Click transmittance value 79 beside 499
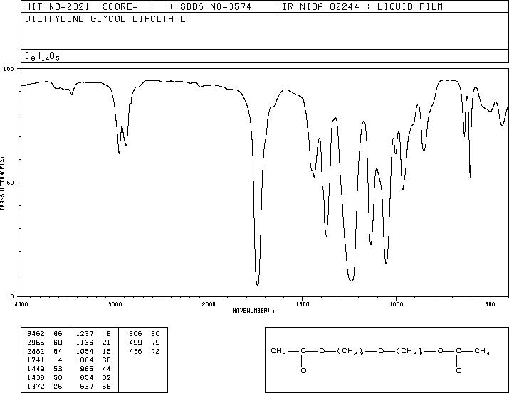Viewport: 509px width, 393px height. coord(155,343)
